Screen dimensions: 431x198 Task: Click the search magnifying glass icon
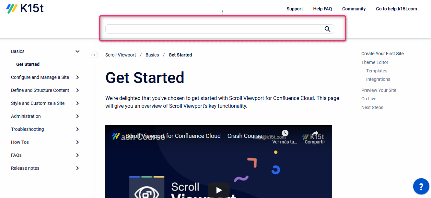tap(327, 29)
